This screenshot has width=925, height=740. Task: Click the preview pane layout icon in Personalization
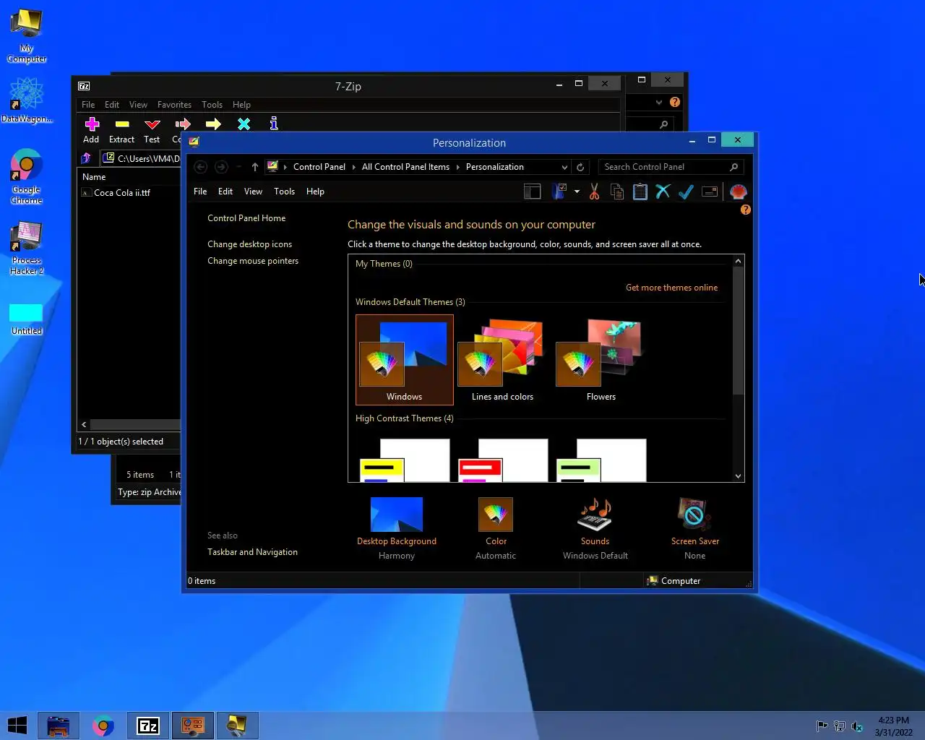coord(532,192)
